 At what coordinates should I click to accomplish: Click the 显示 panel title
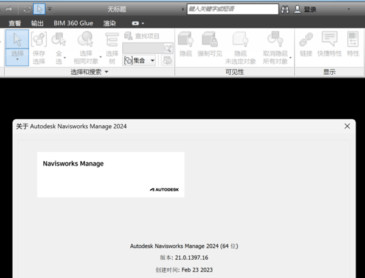coord(329,72)
